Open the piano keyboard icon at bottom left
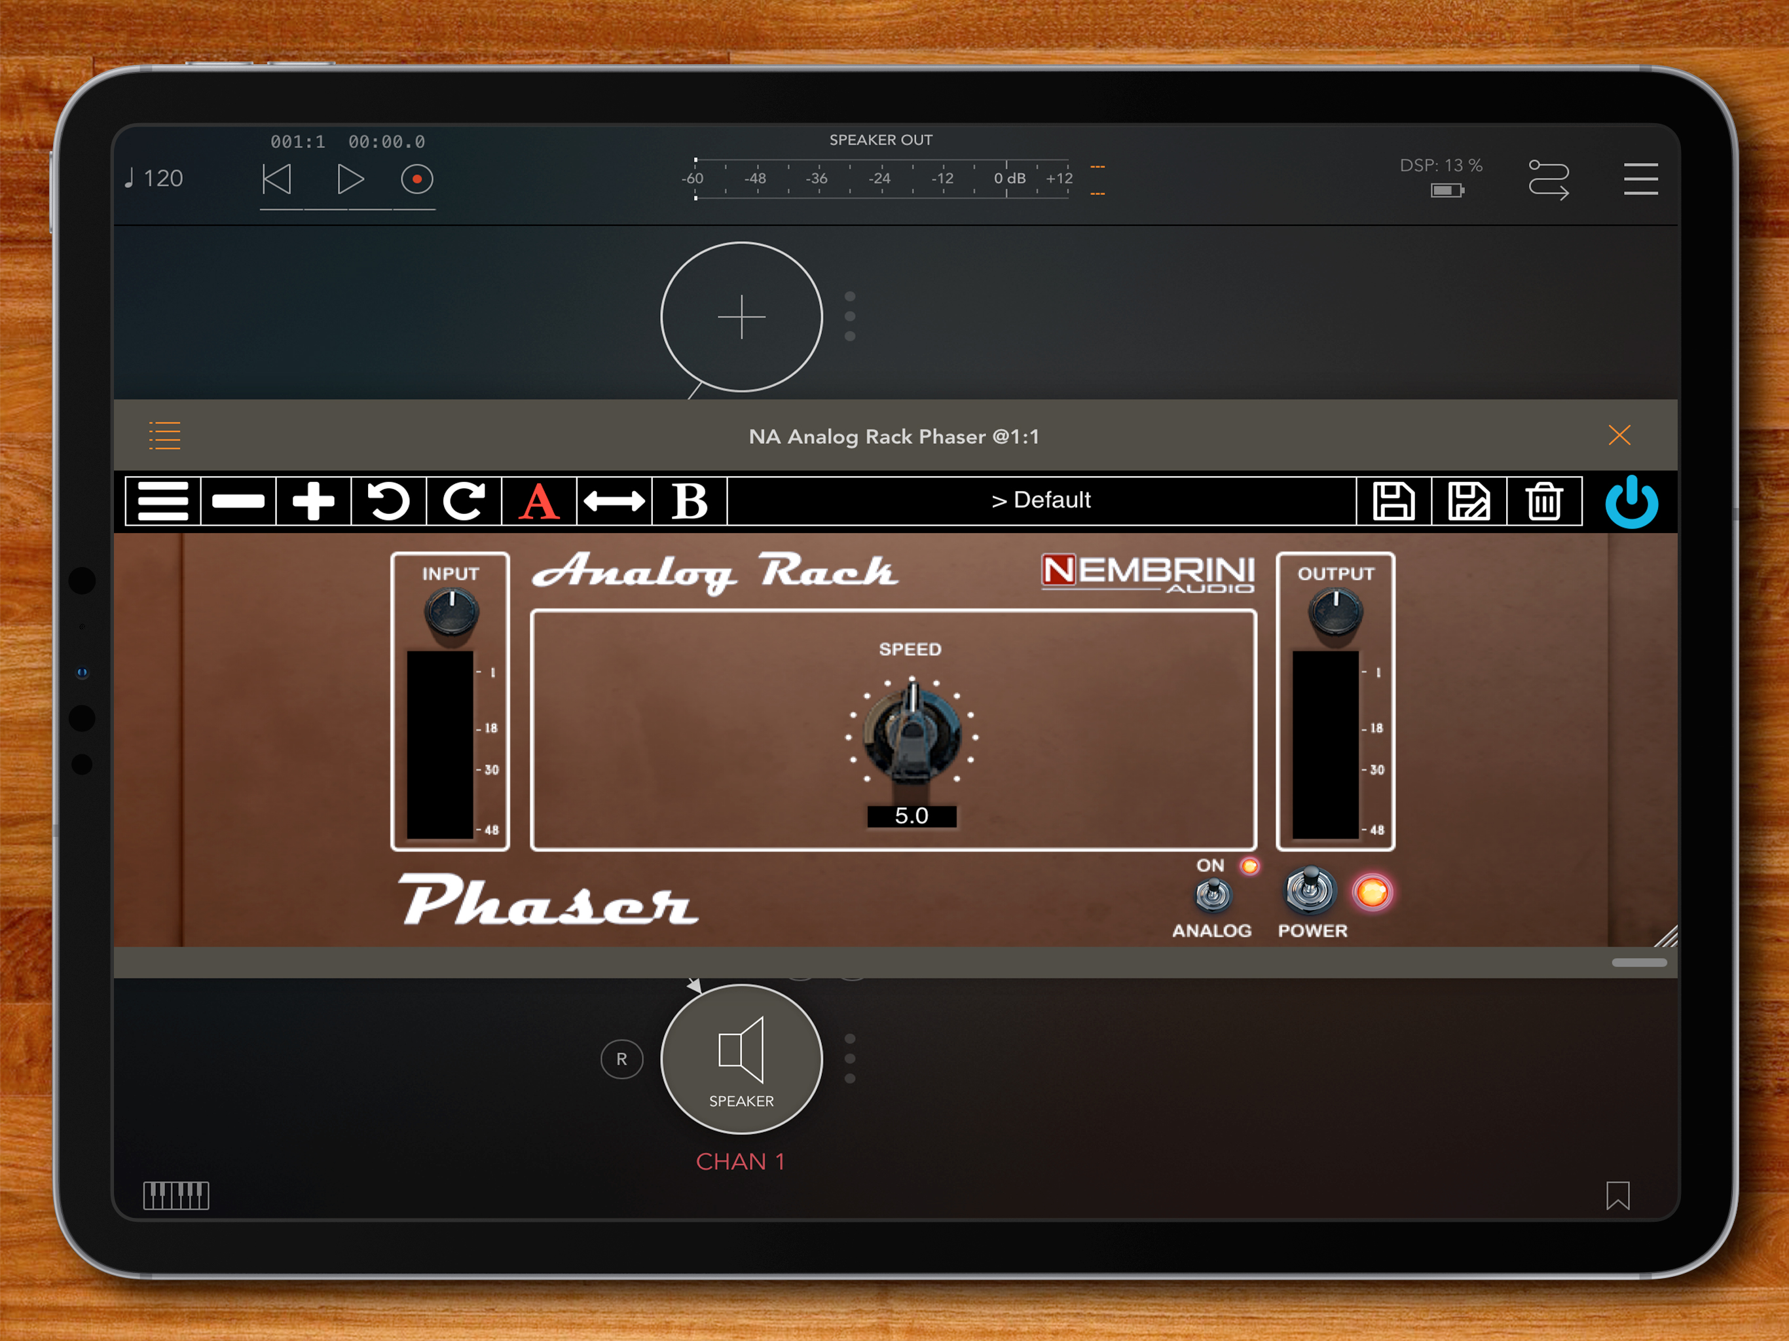 click(176, 1194)
